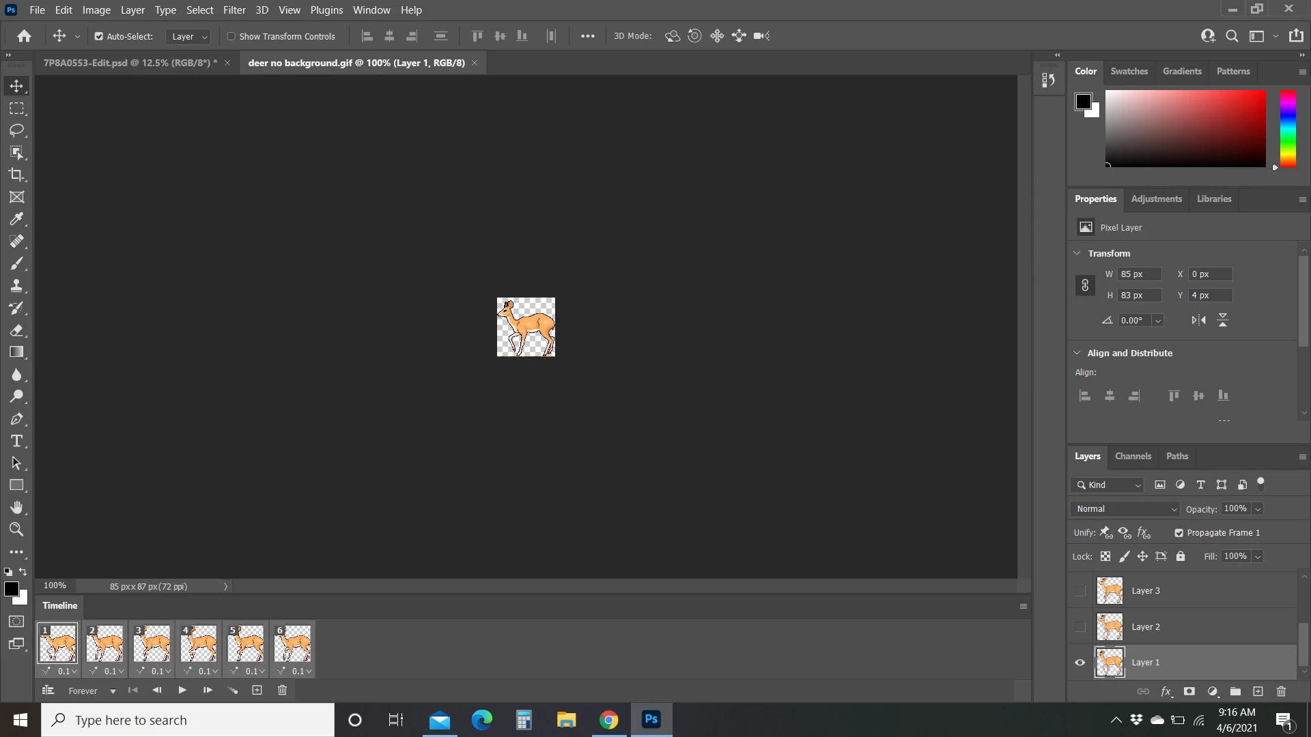The image size is (1311, 737).
Task: Click the flip horizontal icon in Transform
Action: coord(1198,320)
